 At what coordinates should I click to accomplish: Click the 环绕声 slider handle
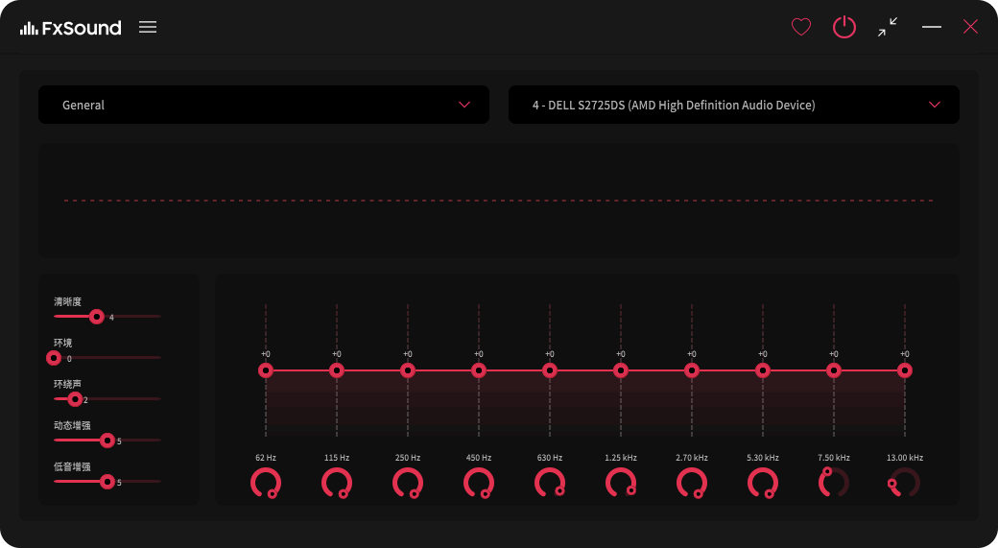[x=75, y=398]
